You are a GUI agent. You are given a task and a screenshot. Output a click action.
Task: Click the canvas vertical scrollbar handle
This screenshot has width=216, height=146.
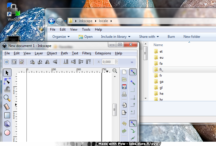coord(114,109)
